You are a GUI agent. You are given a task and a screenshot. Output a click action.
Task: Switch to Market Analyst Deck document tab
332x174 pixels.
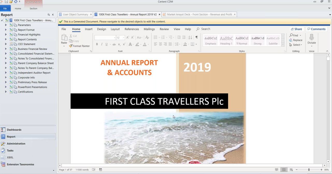coord(199,14)
